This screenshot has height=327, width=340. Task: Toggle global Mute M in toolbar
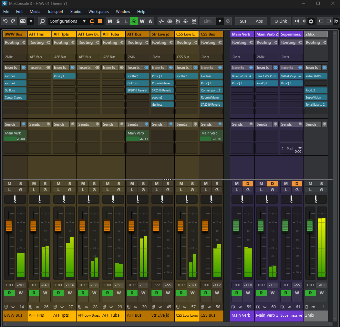[110, 21]
